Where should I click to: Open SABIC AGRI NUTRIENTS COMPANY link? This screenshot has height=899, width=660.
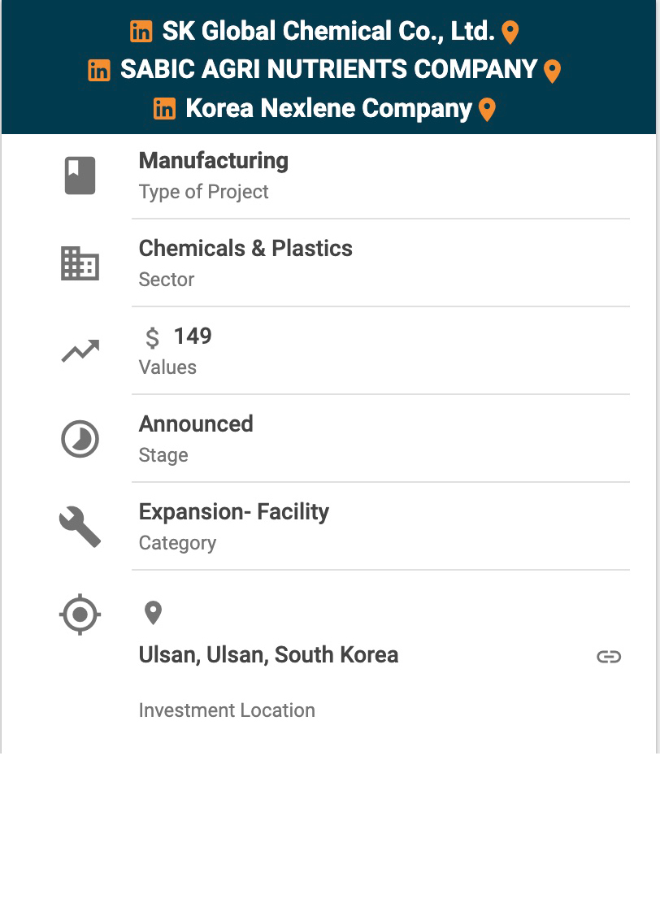tap(328, 71)
